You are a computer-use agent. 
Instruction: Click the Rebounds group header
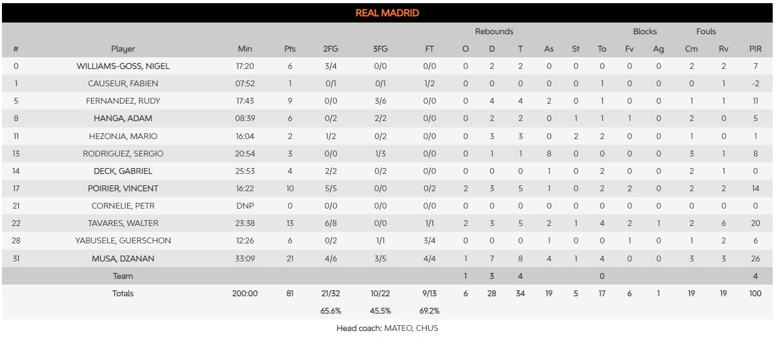[x=494, y=32]
